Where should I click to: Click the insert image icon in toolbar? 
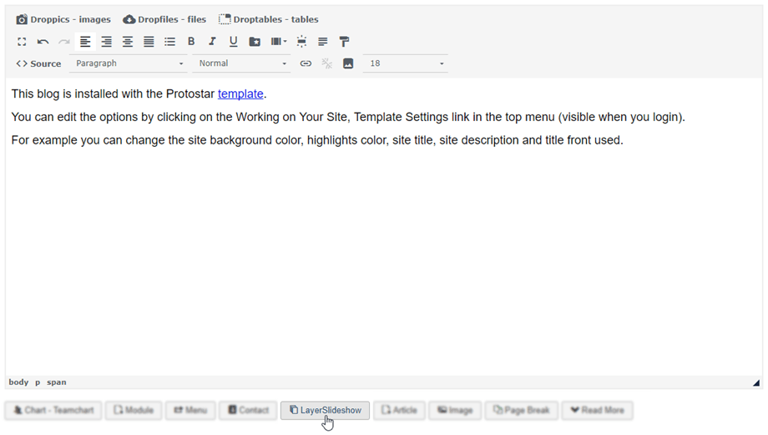click(348, 63)
